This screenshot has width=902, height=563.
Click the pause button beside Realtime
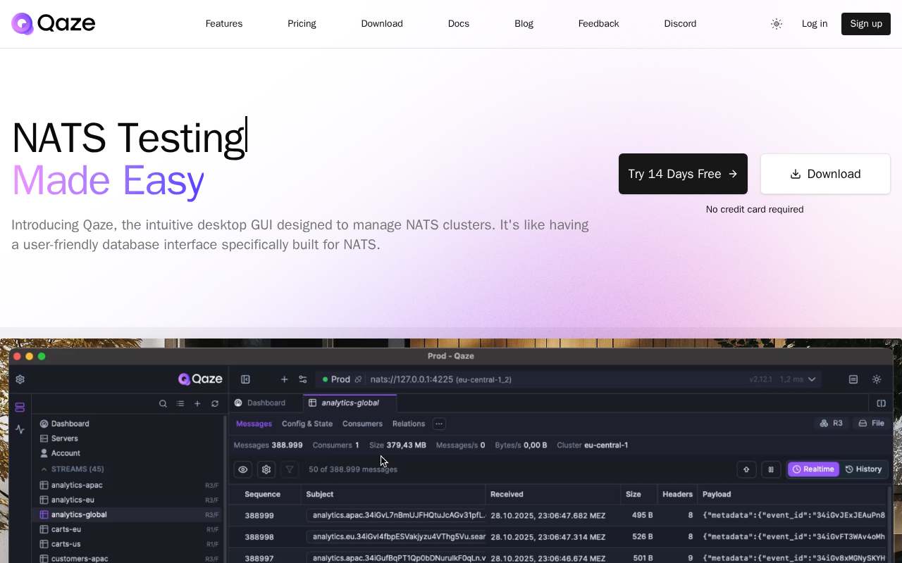(771, 469)
